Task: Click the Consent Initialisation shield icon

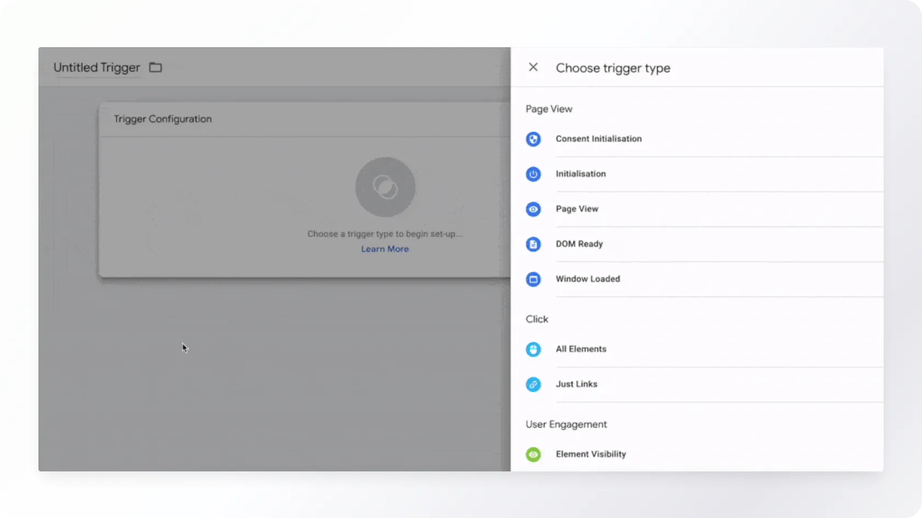Action: point(533,139)
